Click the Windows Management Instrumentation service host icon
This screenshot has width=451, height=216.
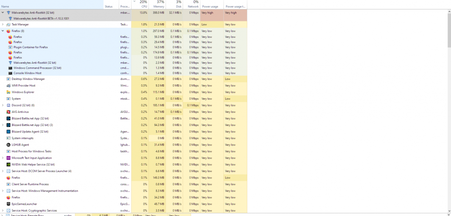[x=8, y=191]
